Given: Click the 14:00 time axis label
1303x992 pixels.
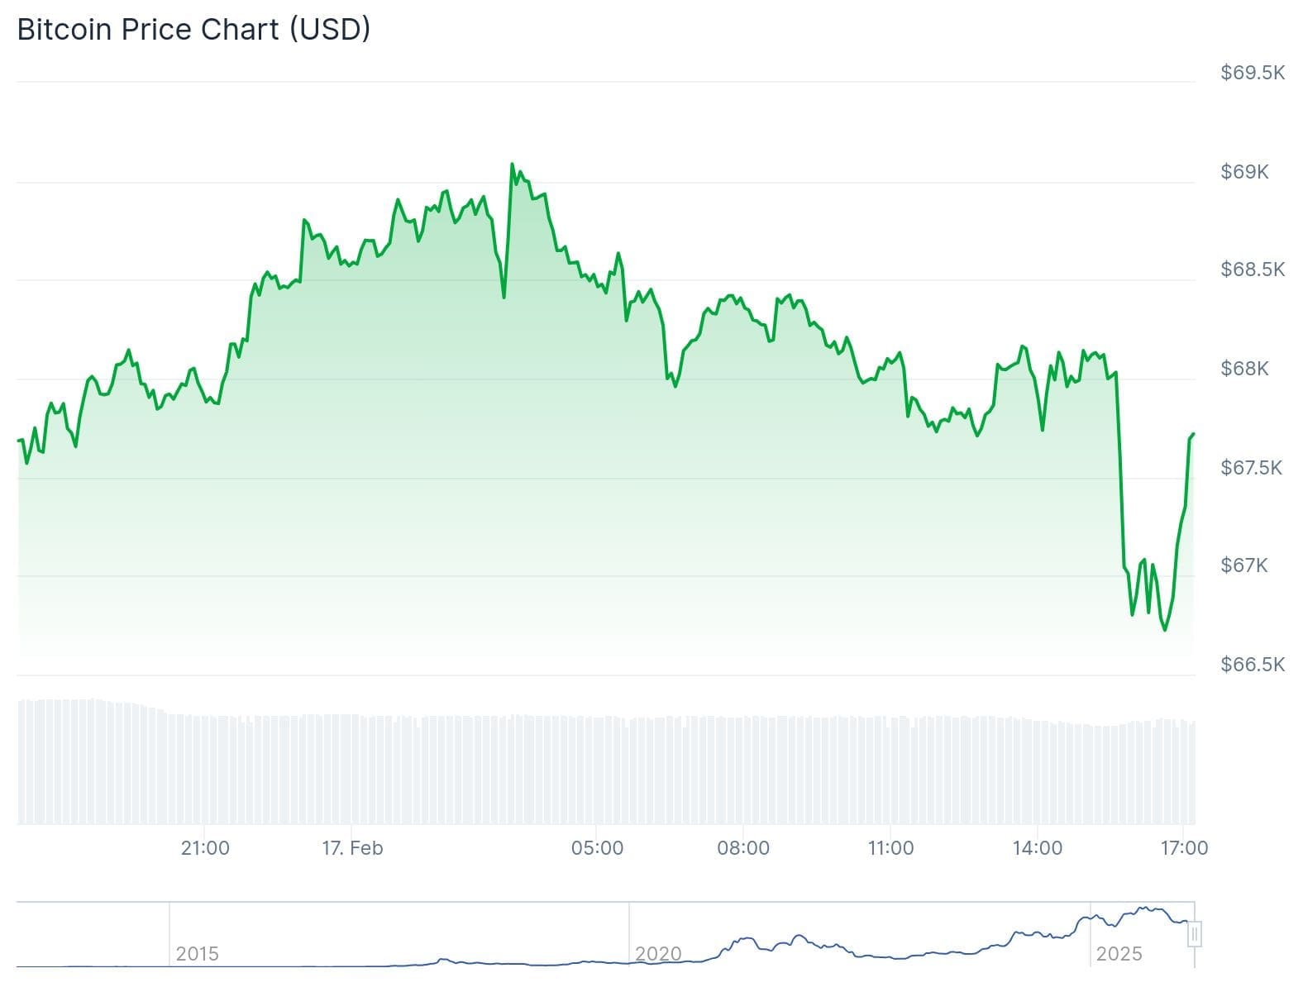Looking at the screenshot, I should click(x=1037, y=848).
